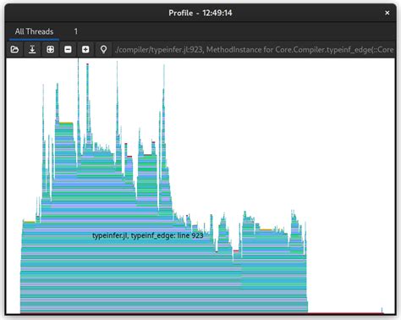Screen dimensions: 401x320
Task: Select the dark red root bar at the flame graph base
Action: [201, 313]
